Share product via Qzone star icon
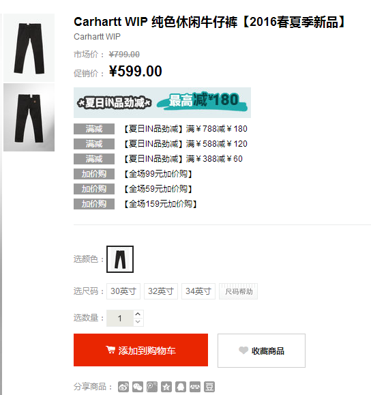The image size is (371, 395). pos(166,387)
